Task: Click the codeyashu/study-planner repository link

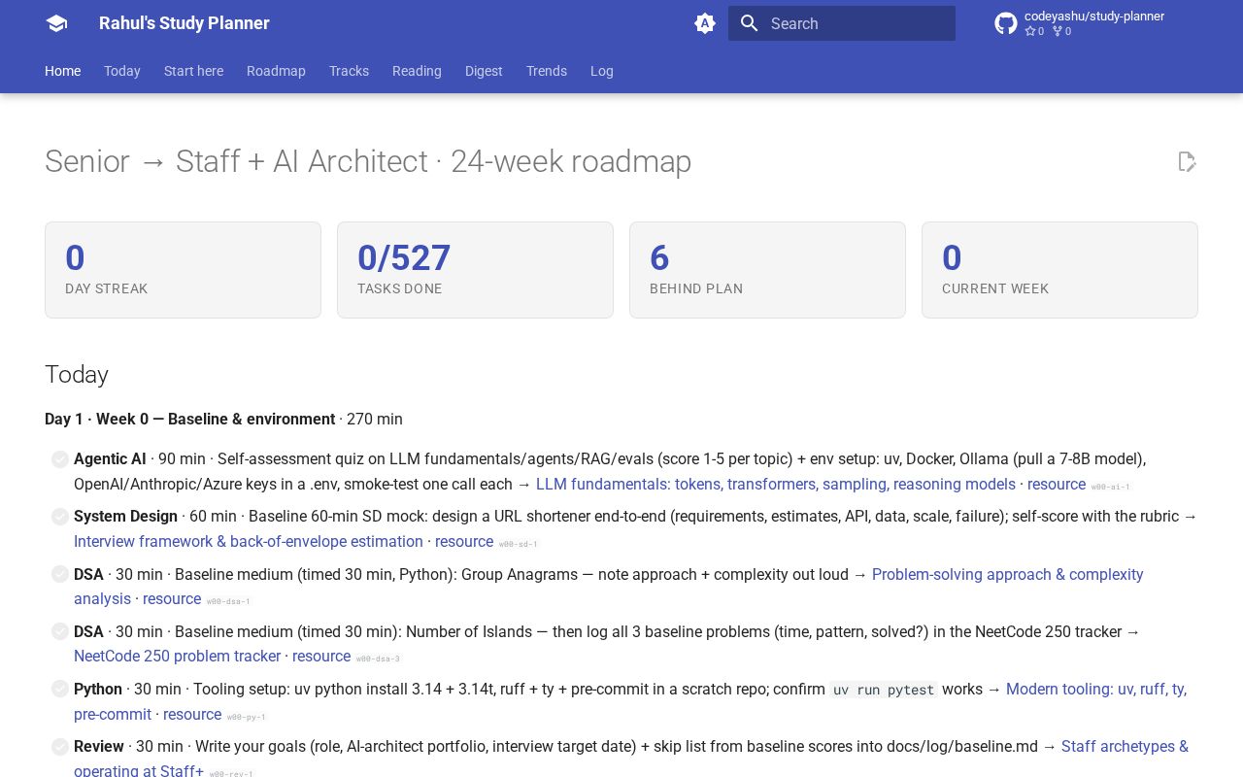Action: pos(1094,16)
